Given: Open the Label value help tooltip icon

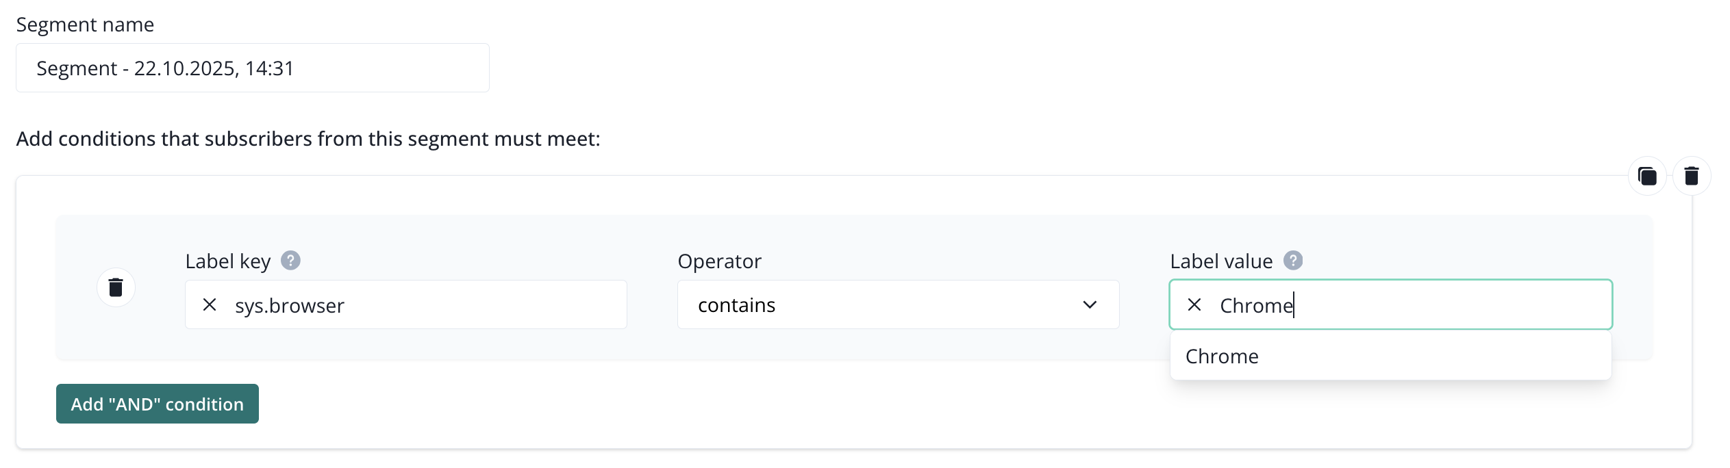Looking at the screenshot, I should coord(1292,261).
